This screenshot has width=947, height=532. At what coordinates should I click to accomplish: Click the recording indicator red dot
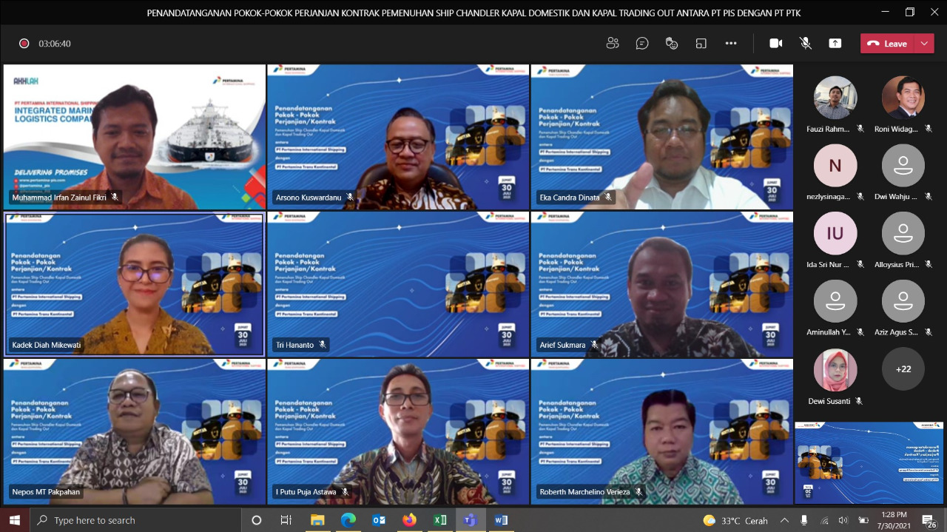point(24,44)
